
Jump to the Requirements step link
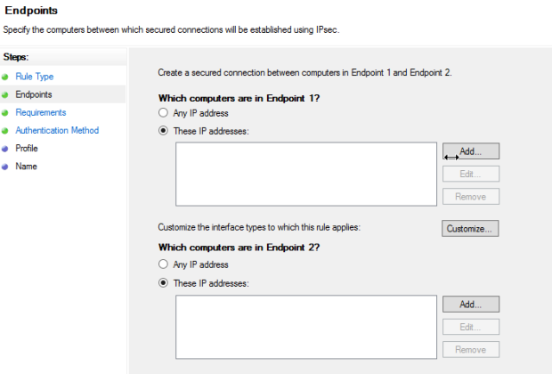pyautogui.click(x=41, y=113)
